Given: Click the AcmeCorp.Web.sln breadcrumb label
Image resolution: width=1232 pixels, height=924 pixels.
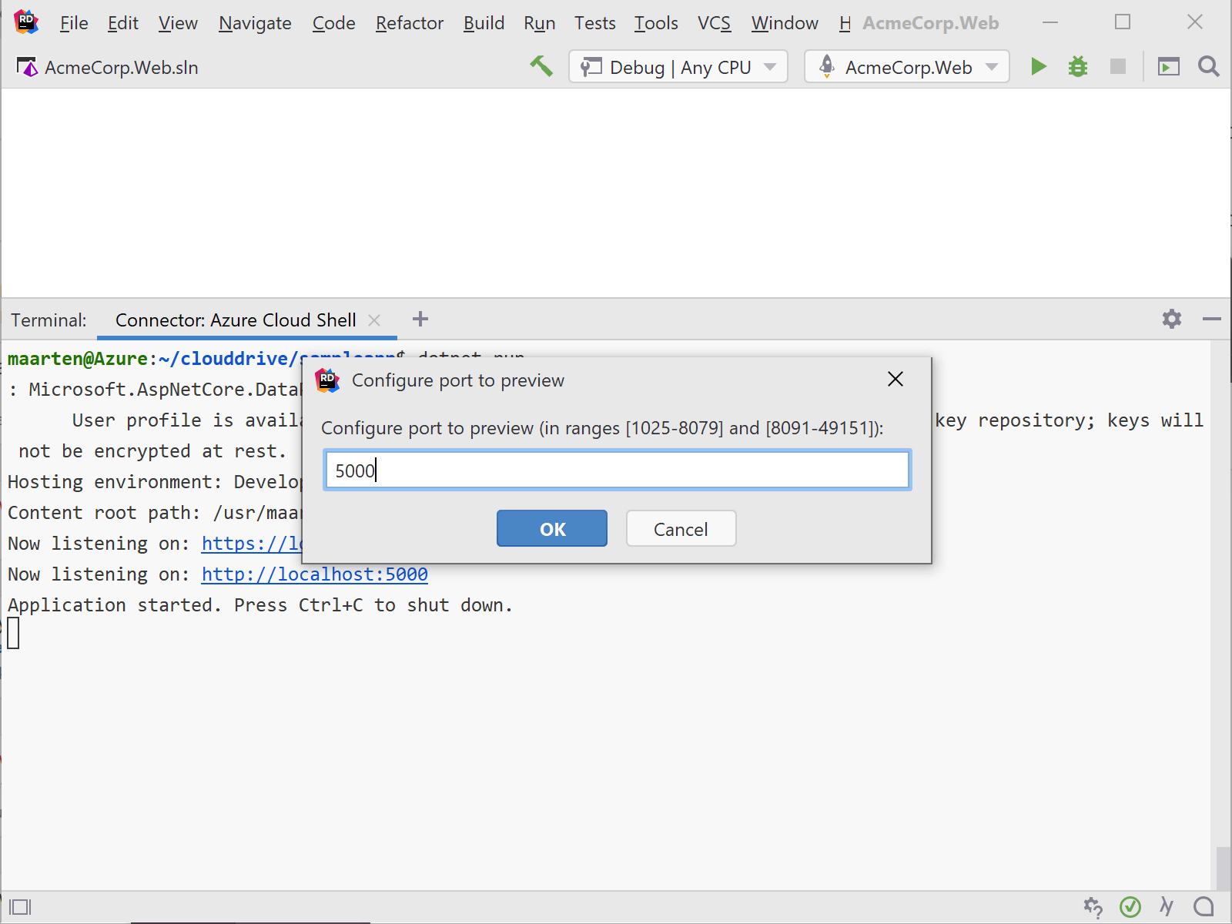Looking at the screenshot, I should [x=122, y=68].
